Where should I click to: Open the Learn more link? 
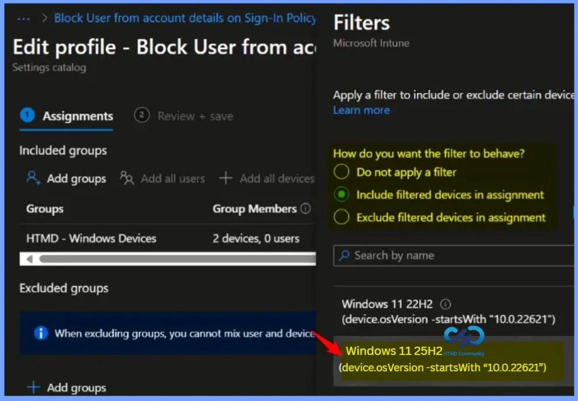361,110
